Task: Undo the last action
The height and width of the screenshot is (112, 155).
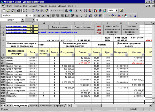Action: 52,11
